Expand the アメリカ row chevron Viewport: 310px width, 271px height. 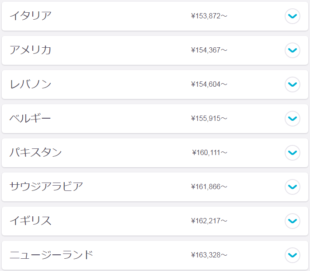[293, 50]
